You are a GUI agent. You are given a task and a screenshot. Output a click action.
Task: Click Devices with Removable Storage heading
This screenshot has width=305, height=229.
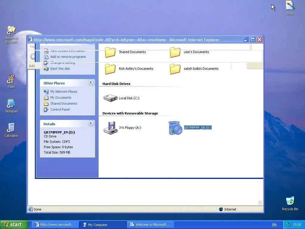pyautogui.click(x=130, y=113)
